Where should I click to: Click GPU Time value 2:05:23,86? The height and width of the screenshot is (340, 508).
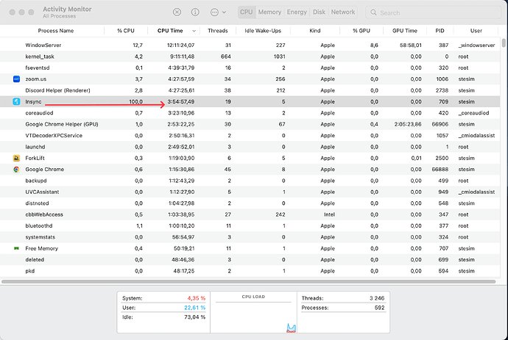click(408, 124)
